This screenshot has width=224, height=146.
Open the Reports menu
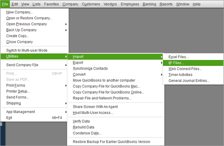pyautogui.click(x=166, y=4)
